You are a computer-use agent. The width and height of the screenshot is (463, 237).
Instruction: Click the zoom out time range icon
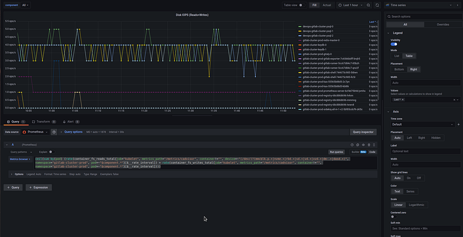coord(368,5)
